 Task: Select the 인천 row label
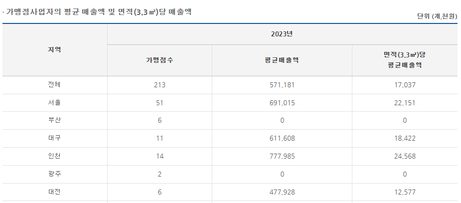[55, 156]
